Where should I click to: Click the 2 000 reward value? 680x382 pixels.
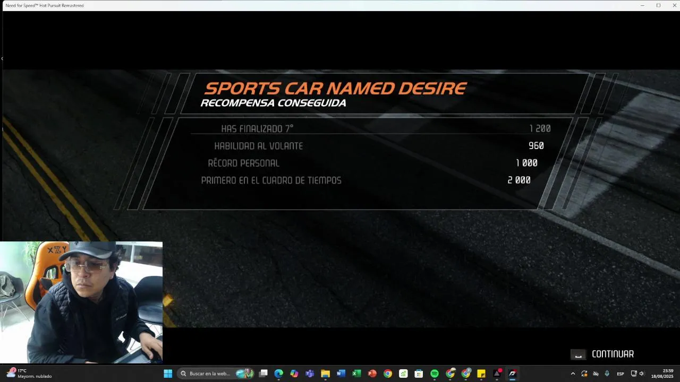point(519,180)
